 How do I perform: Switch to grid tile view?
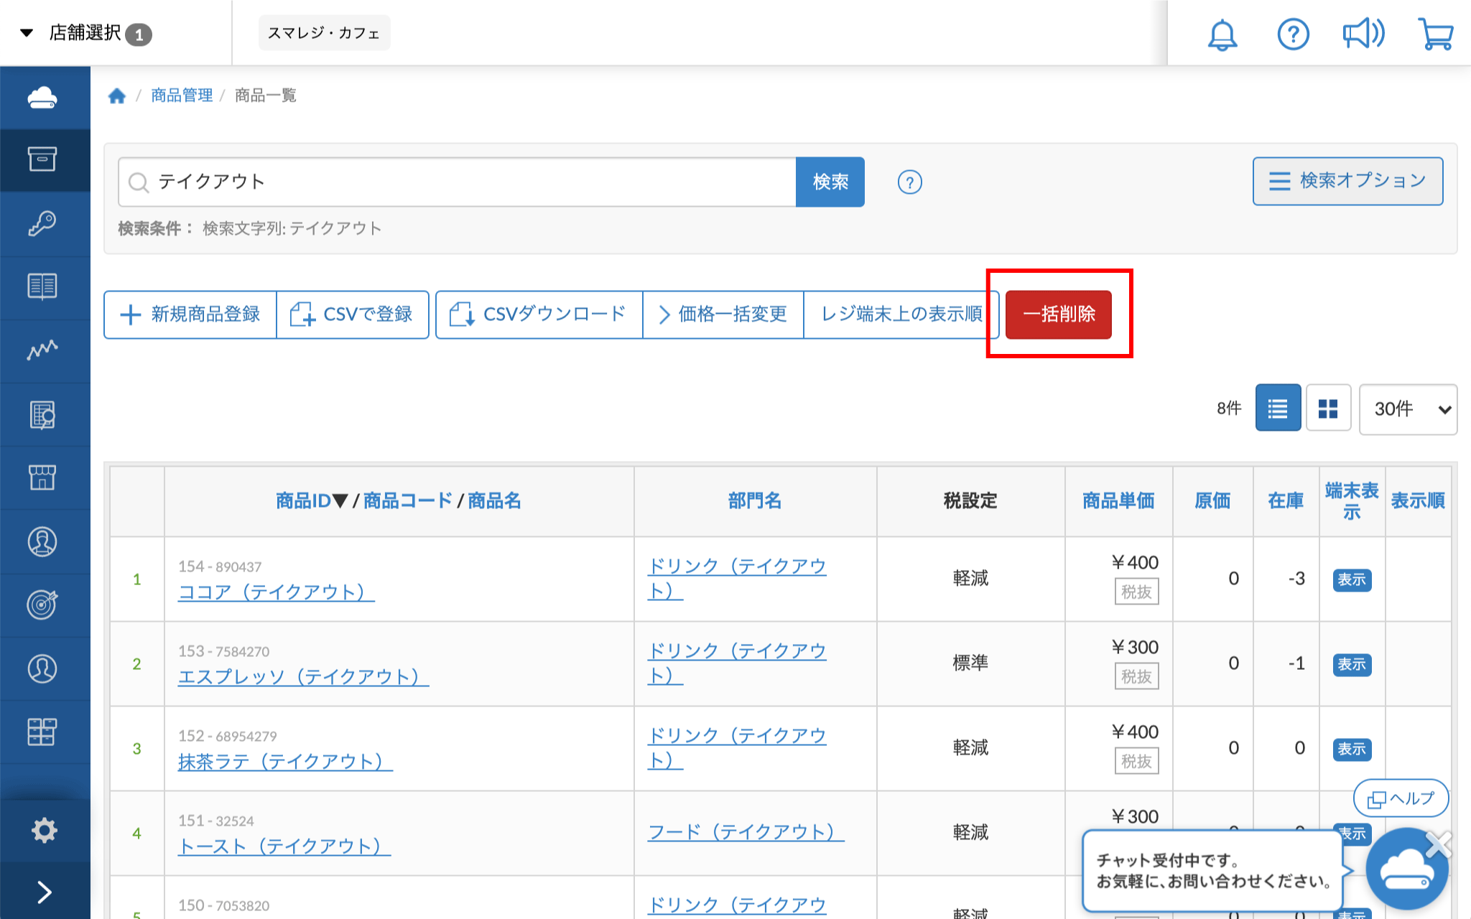click(1328, 409)
